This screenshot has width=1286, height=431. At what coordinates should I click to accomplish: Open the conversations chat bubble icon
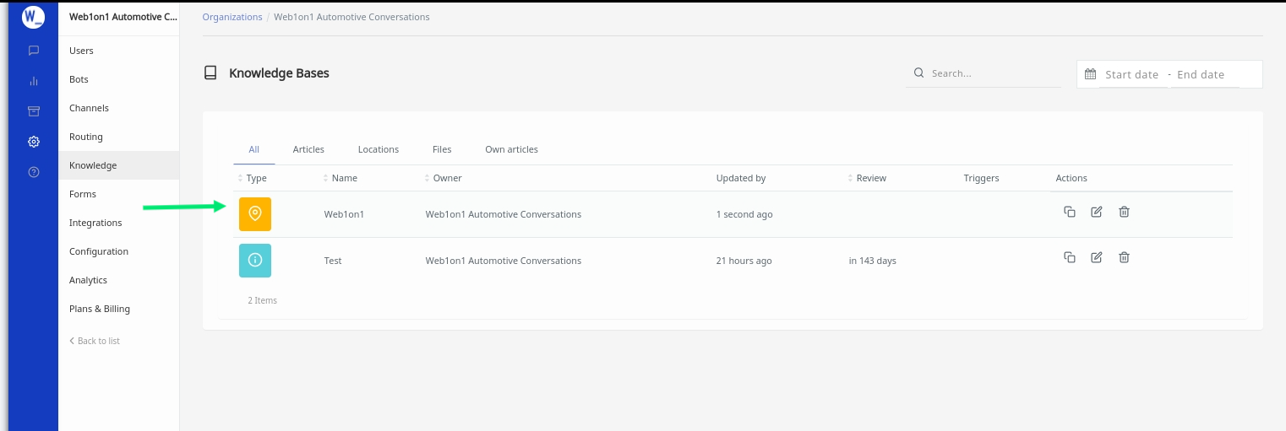(x=34, y=51)
